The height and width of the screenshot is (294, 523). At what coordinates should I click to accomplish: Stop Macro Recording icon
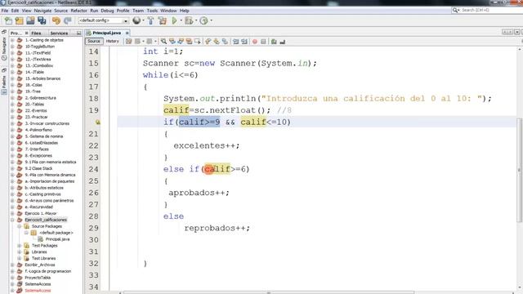coord(263,42)
